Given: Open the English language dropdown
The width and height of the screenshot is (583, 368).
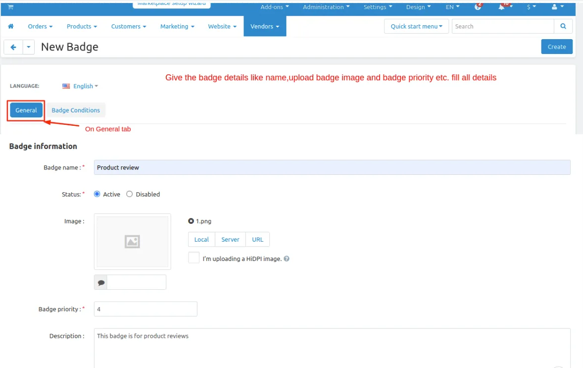Looking at the screenshot, I should pos(86,86).
